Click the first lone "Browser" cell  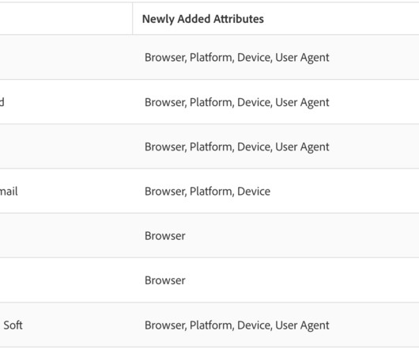point(165,236)
